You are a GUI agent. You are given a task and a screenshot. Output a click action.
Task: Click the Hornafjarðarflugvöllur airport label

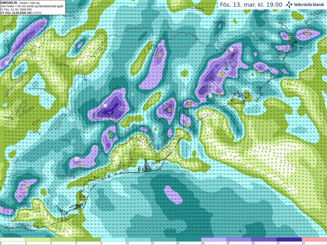click(x=241, y=93)
